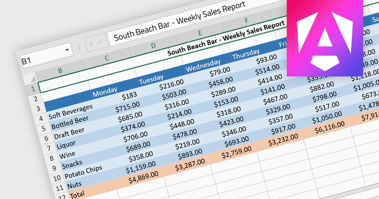The height and width of the screenshot is (199, 379).
Task: Click inside the Name Box showing B1
Action: (41, 57)
